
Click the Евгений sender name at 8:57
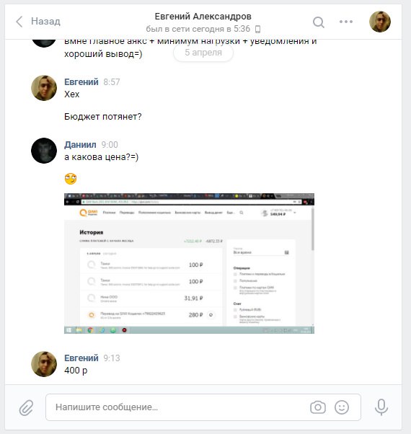tap(81, 82)
